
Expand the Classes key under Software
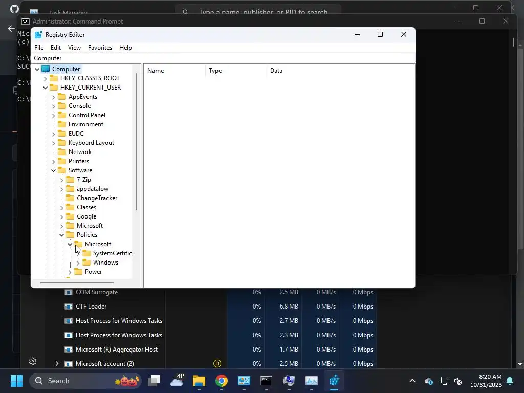point(61,208)
